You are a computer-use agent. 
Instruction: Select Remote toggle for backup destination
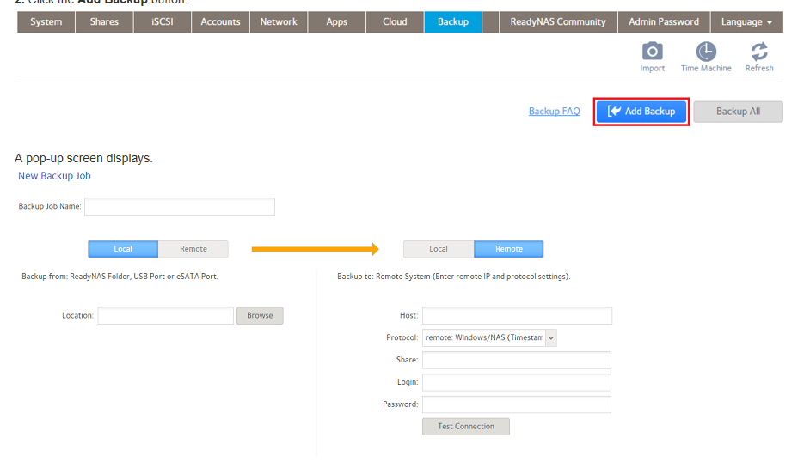(x=509, y=249)
